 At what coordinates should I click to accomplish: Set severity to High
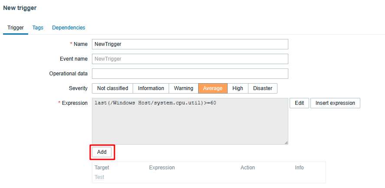(238, 88)
